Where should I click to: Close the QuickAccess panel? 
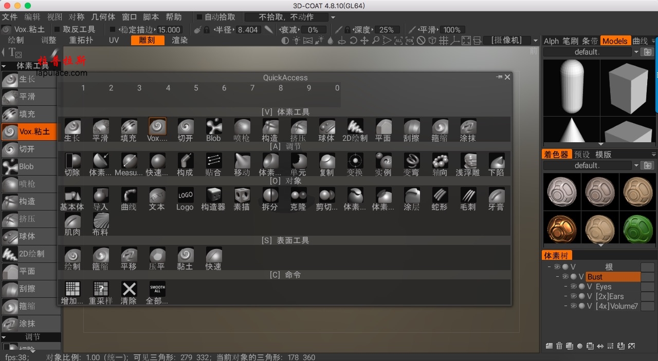(x=507, y=77)
